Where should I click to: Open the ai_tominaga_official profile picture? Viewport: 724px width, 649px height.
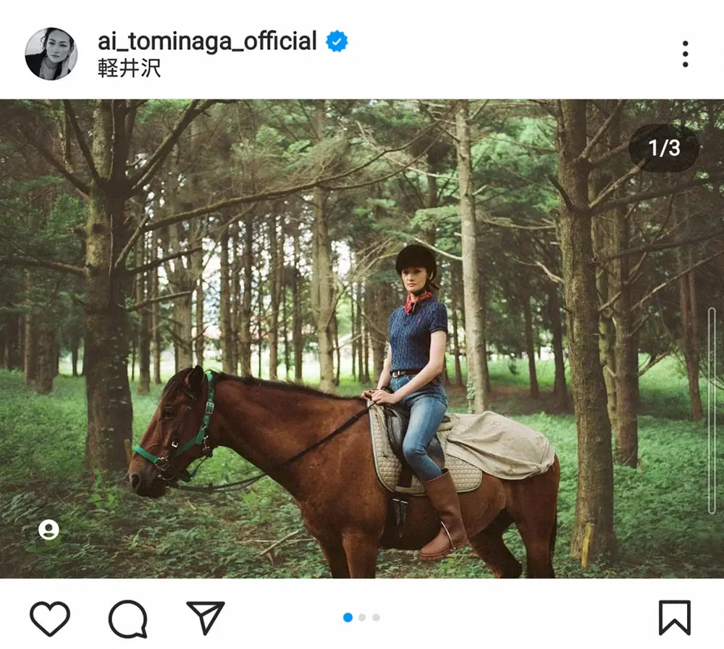click(51, 54)
